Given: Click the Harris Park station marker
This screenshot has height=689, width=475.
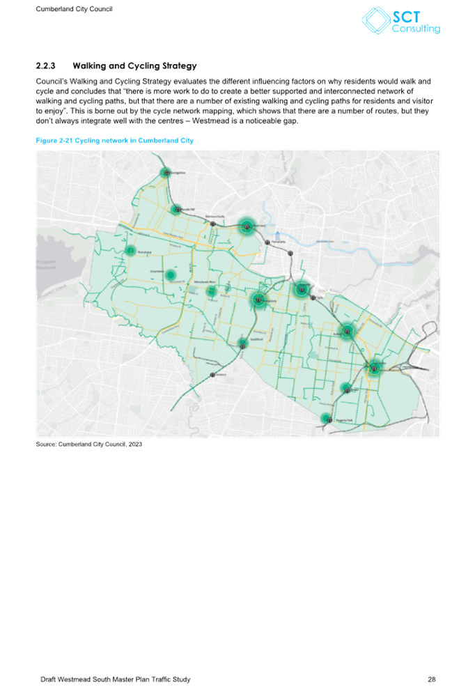Looking at the screenshot, I should click(290, 253).
